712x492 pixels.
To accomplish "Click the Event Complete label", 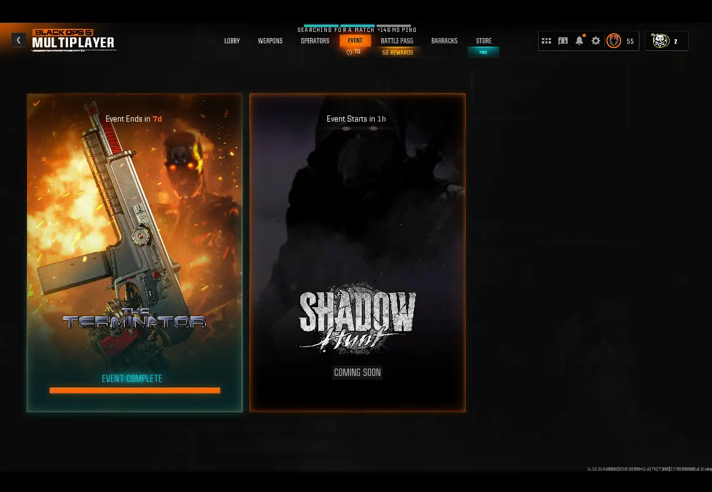I will 131,378.
